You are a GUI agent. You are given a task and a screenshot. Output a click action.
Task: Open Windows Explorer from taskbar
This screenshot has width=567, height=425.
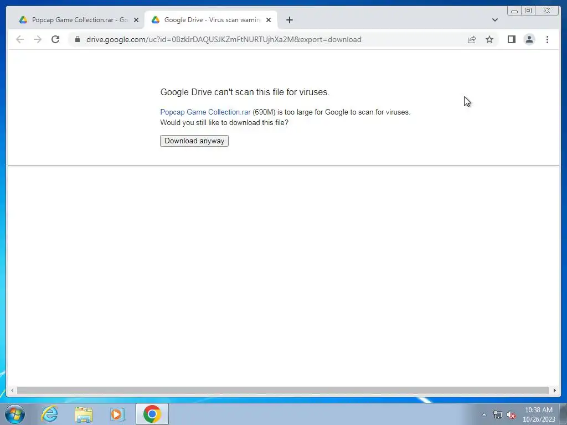[84, 414]
